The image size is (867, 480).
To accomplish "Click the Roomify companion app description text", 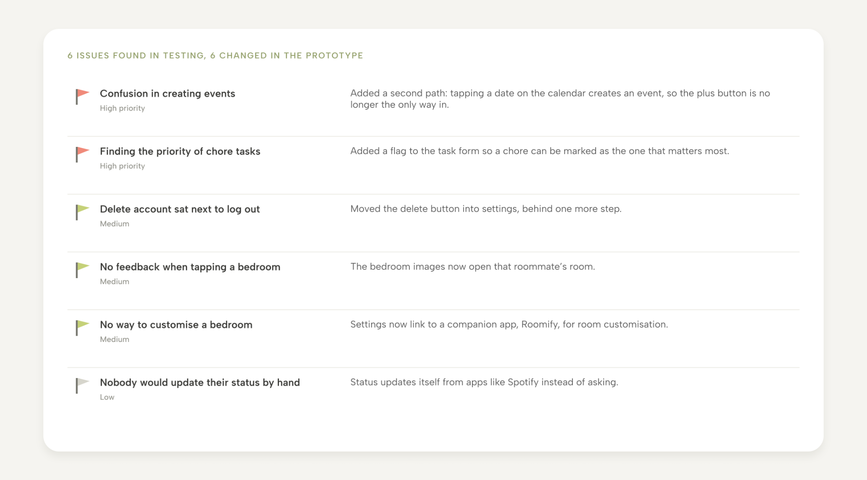I will point(509,325).
